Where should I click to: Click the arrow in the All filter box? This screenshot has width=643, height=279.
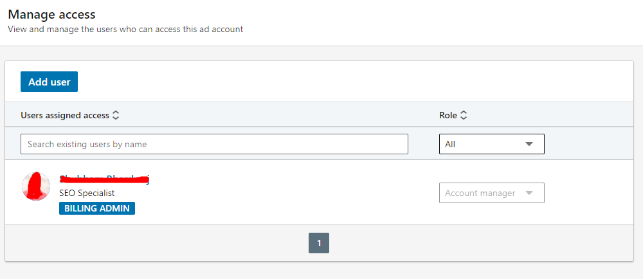tap(529, 144)
